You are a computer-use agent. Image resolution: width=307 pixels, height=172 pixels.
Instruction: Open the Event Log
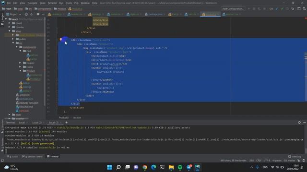pyautogui.click(x=294, y=156)
